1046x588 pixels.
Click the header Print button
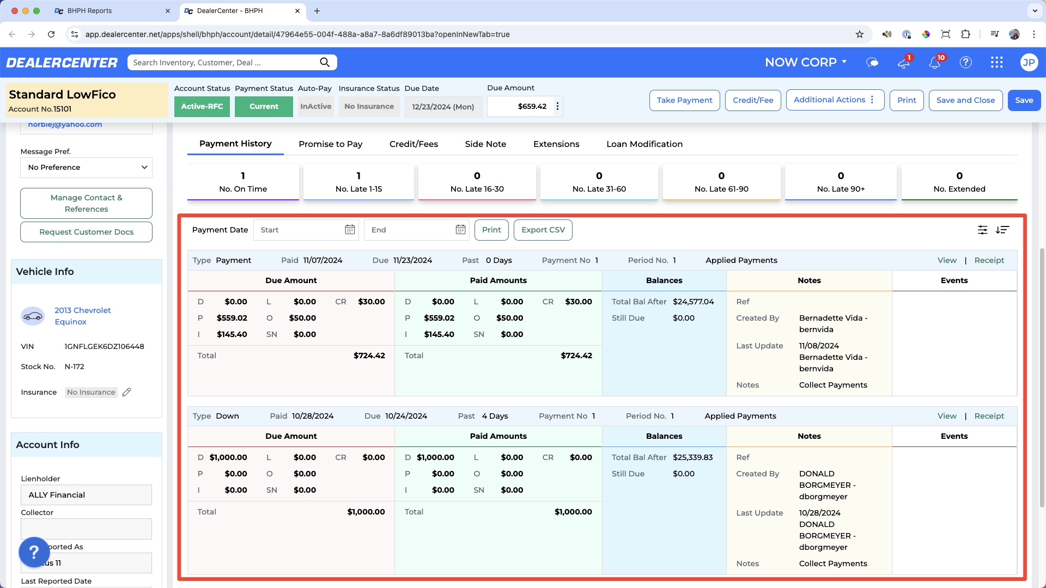907,100
